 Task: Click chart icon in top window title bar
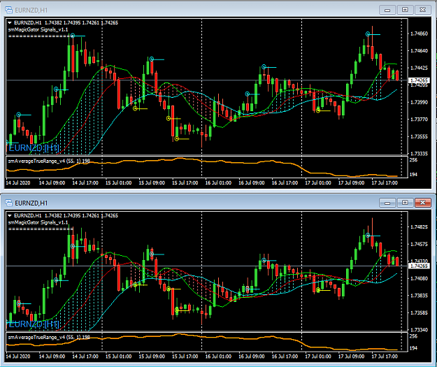click(8, 10)
